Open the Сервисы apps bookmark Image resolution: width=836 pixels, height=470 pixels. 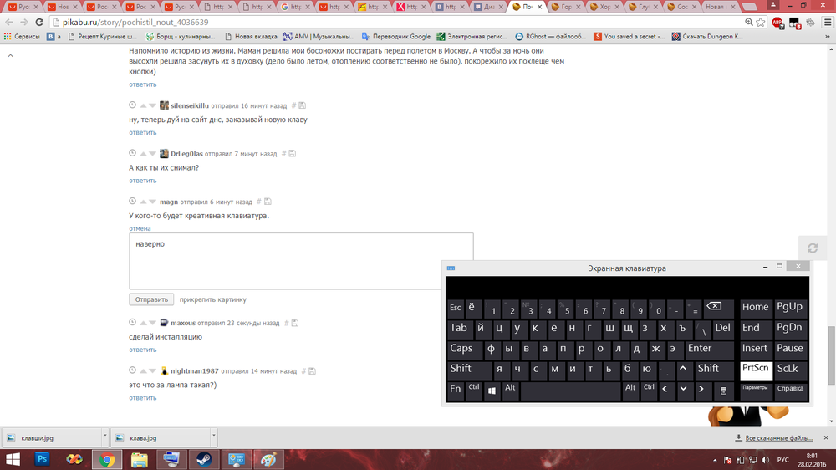(22, 36)
